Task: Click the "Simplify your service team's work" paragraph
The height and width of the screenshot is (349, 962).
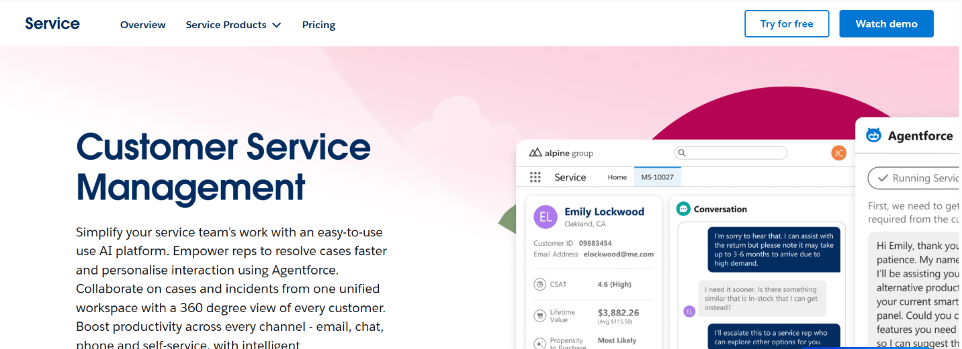Action: pos(232,289)
